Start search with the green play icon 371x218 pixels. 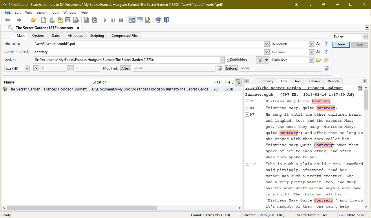[105, 20]
